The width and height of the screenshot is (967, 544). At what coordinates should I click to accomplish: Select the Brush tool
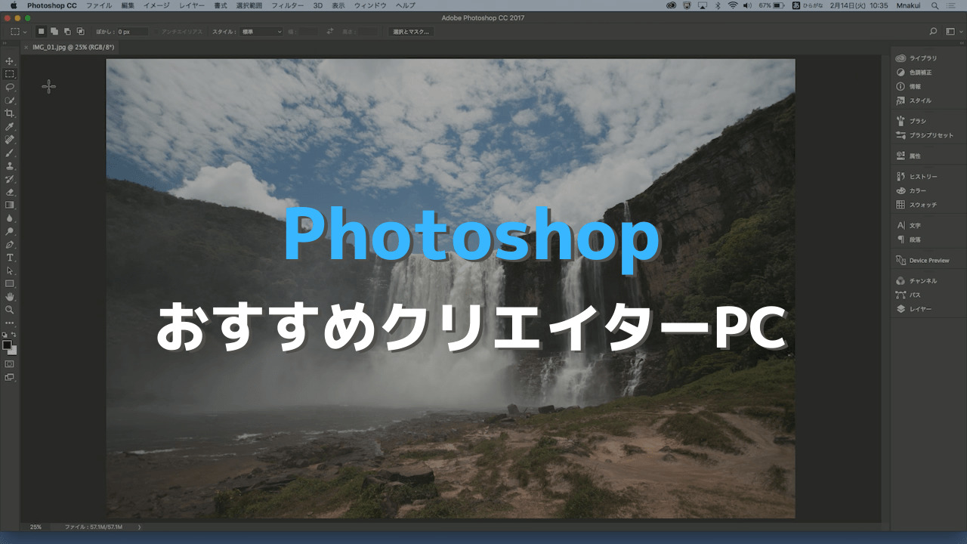click(x=10, y=153)
